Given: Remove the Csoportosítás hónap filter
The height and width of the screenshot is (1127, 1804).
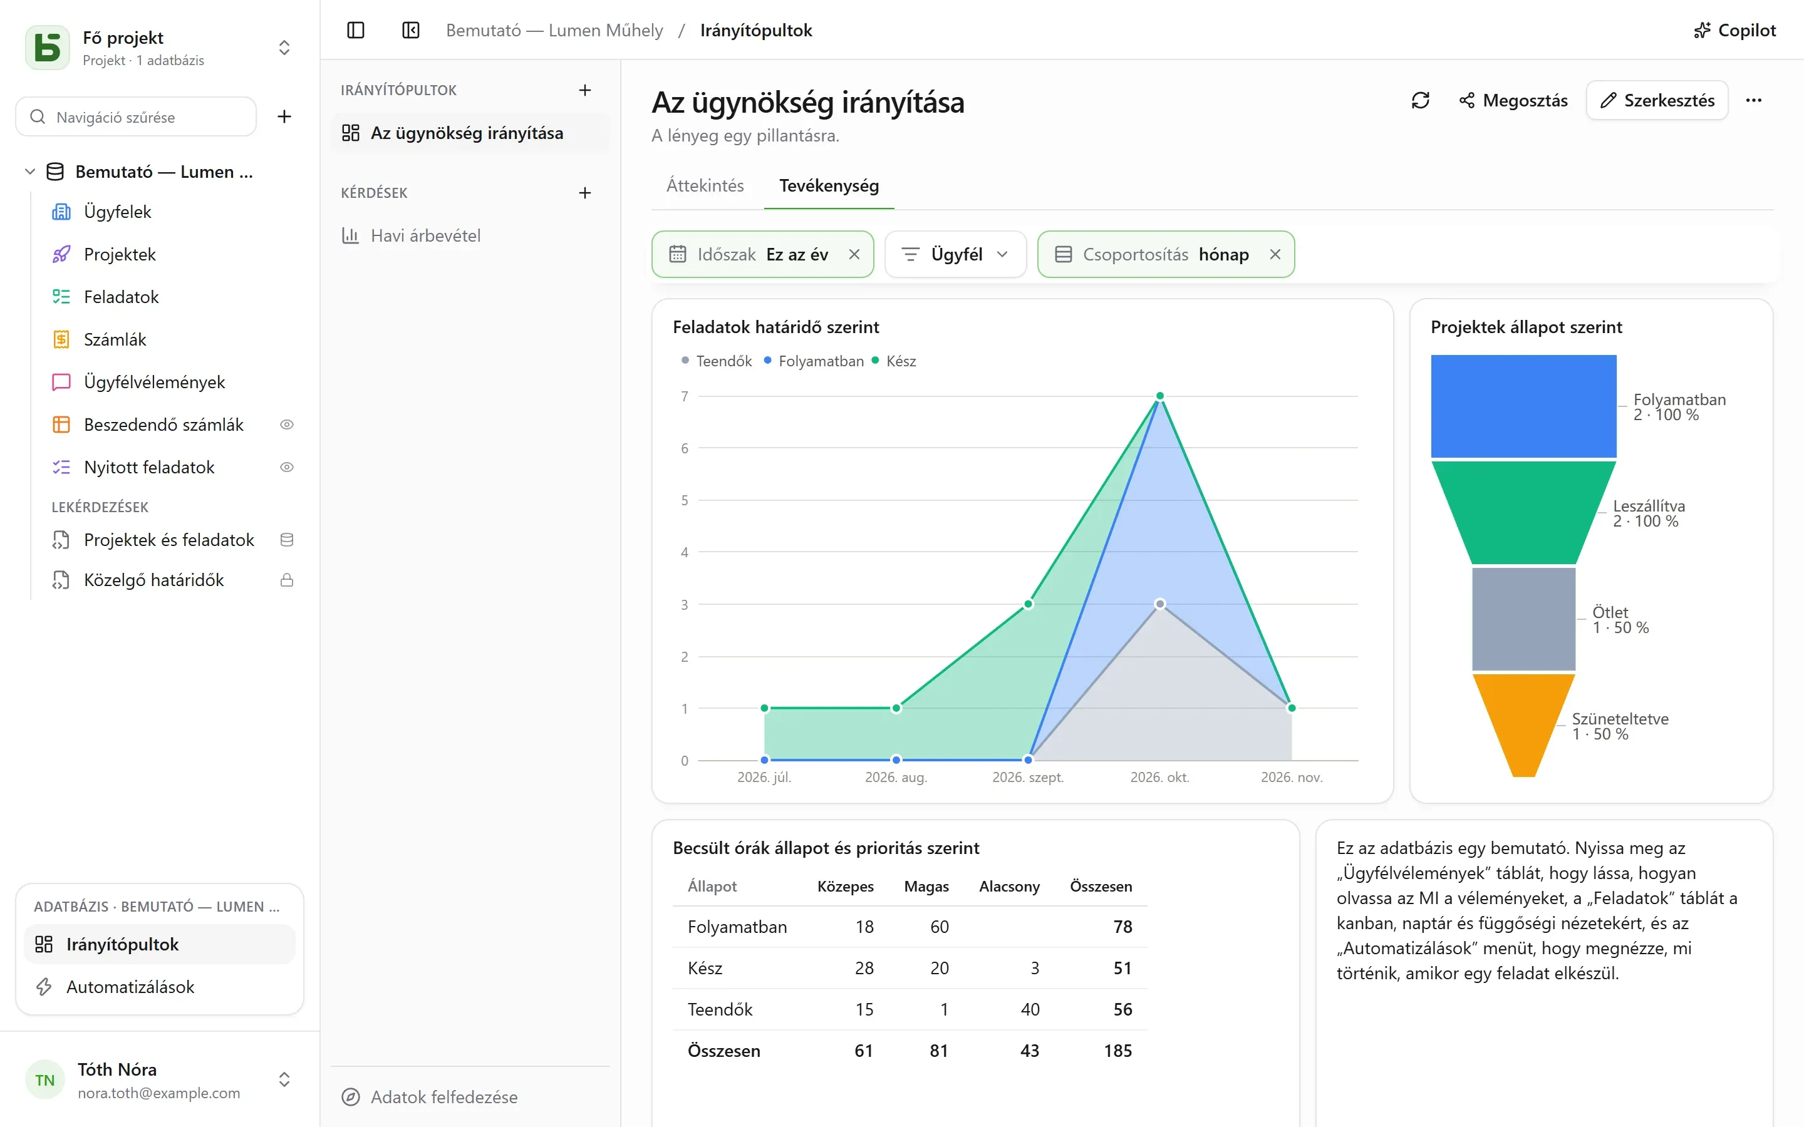Looking at the screenshot, I should tap(1275, 255).
